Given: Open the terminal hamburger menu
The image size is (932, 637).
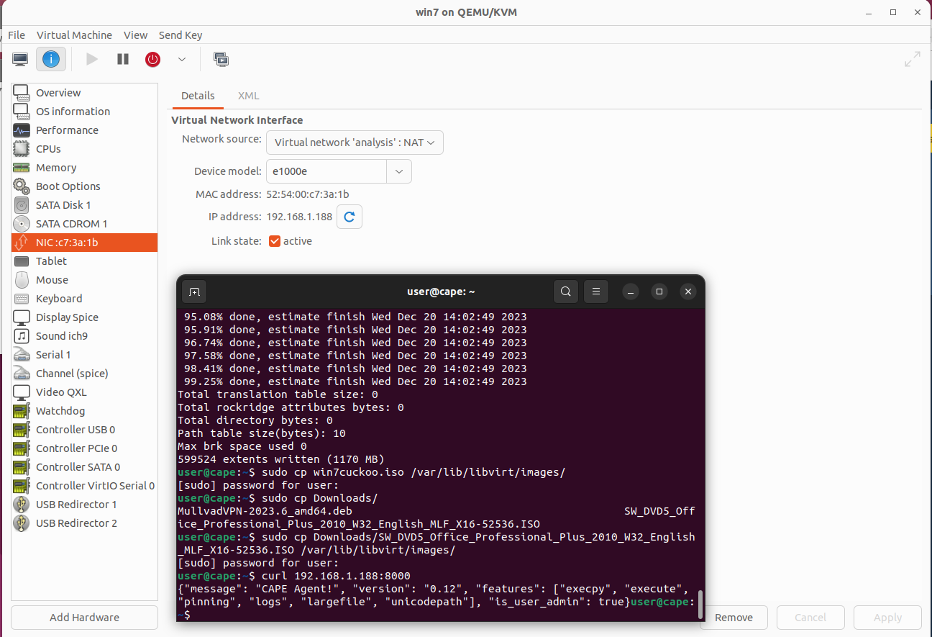Looking at the screenshot, I should (596, 292).
